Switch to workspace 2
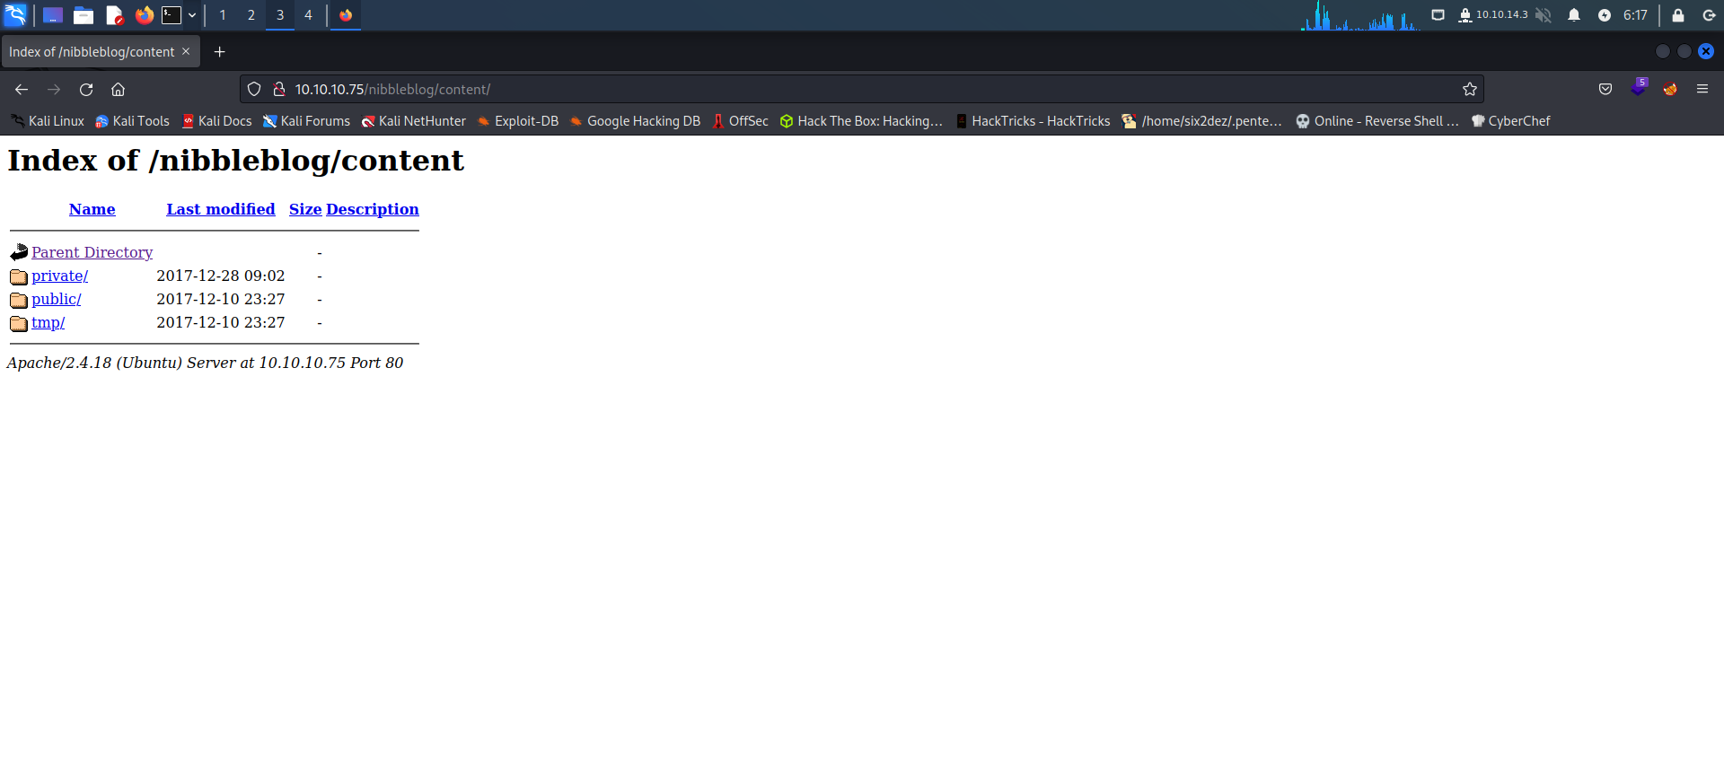The image size is (1724, 771). [x=251, y=15]
